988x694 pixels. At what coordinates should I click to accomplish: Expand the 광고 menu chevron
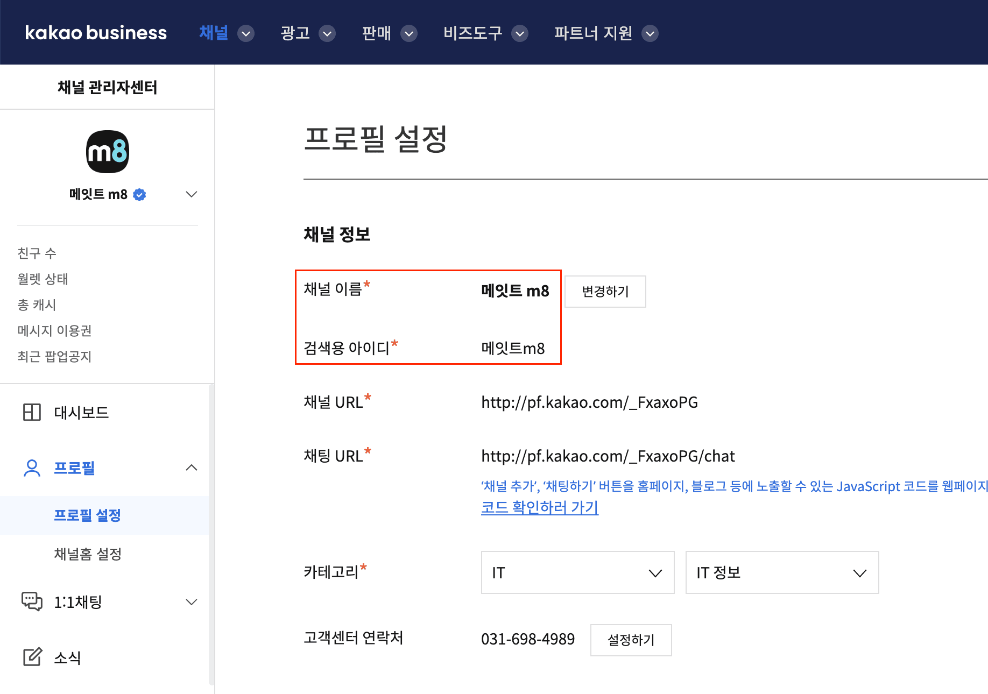(327, 33)
